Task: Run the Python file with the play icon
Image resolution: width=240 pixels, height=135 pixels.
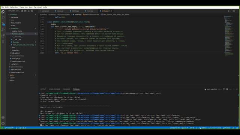Action: [x=229, y=11]
